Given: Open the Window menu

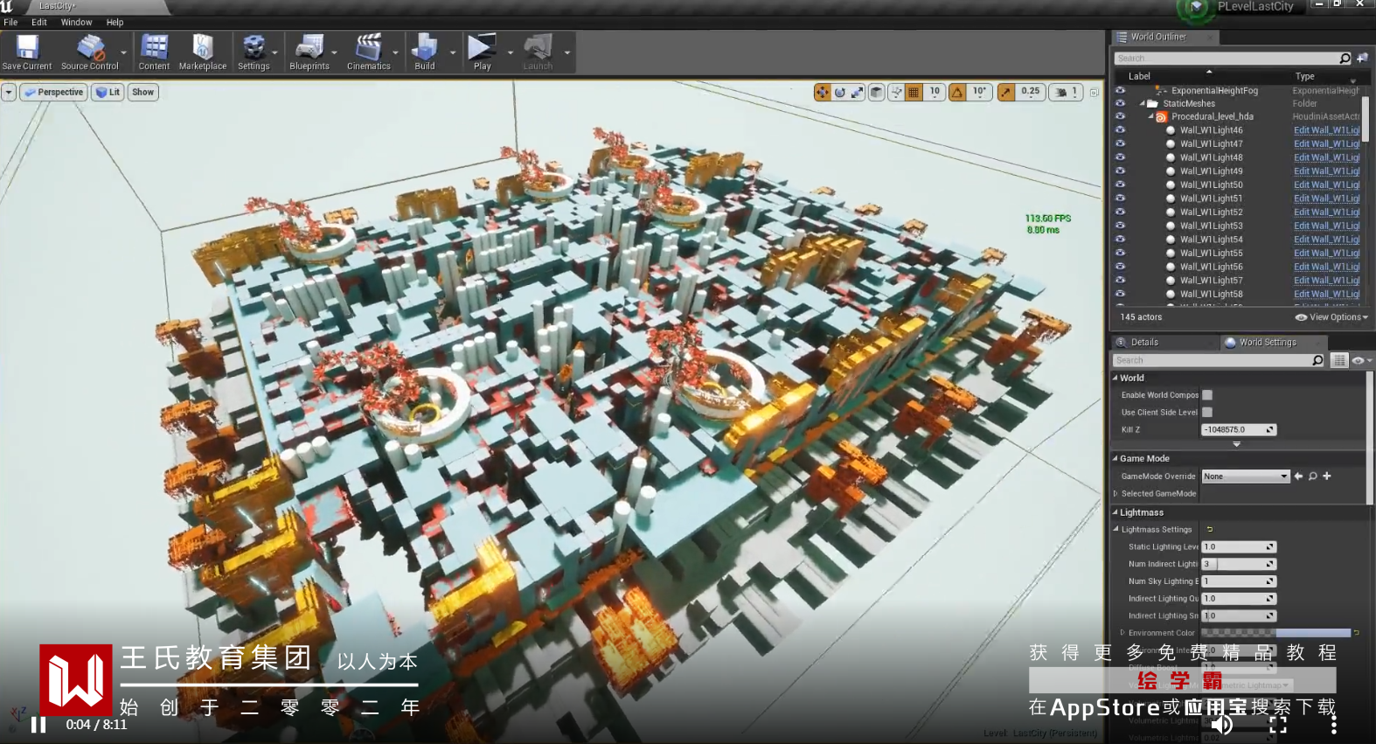Looking at the screenshot, I should pos(77,23).
